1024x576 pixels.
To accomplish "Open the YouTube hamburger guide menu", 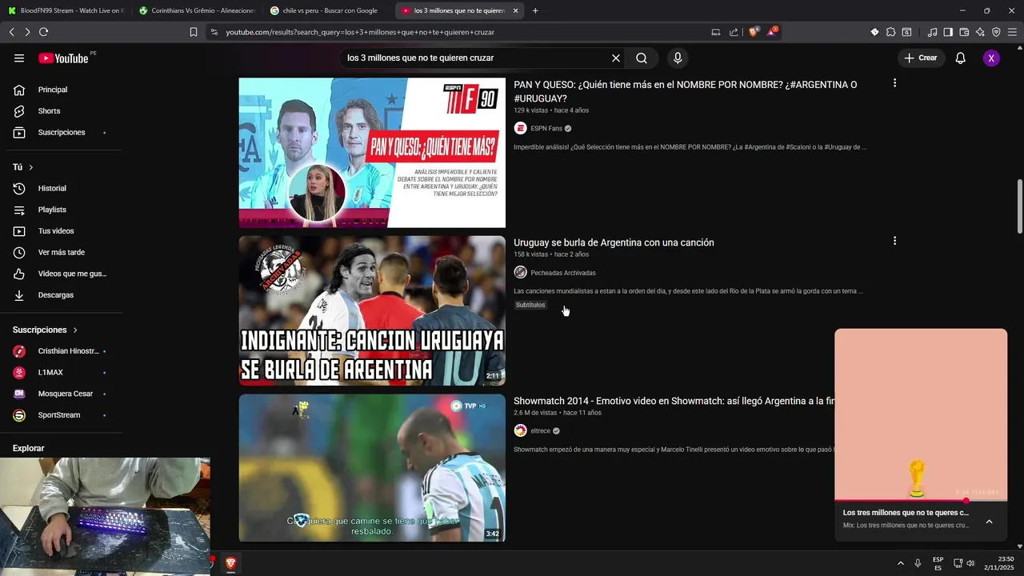I will pyautogui.click(x=19, y=58).
